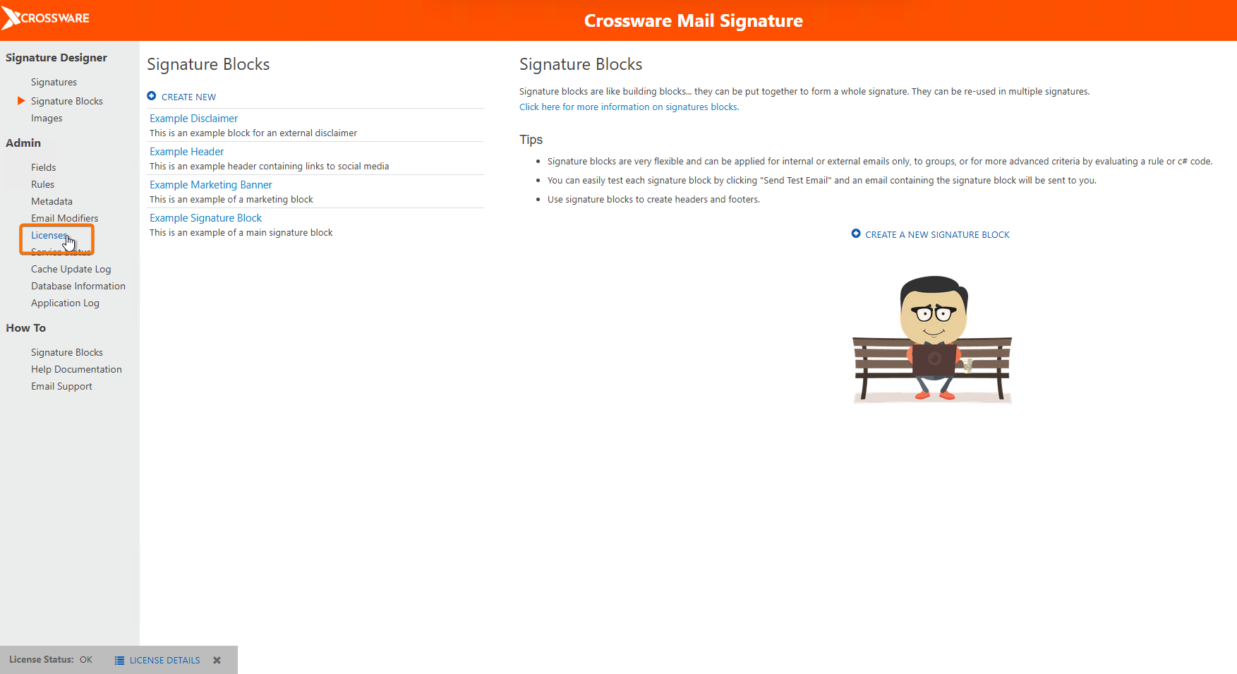Open the Images section in sidebar
1237x674 pixels.
pos(47,119)
